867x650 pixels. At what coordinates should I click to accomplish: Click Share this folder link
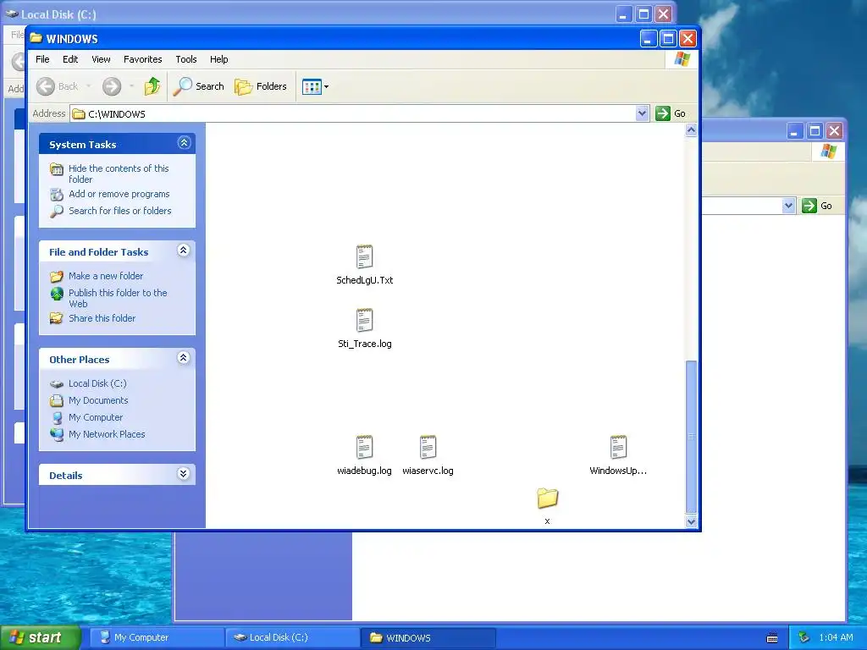coord(102,318)
